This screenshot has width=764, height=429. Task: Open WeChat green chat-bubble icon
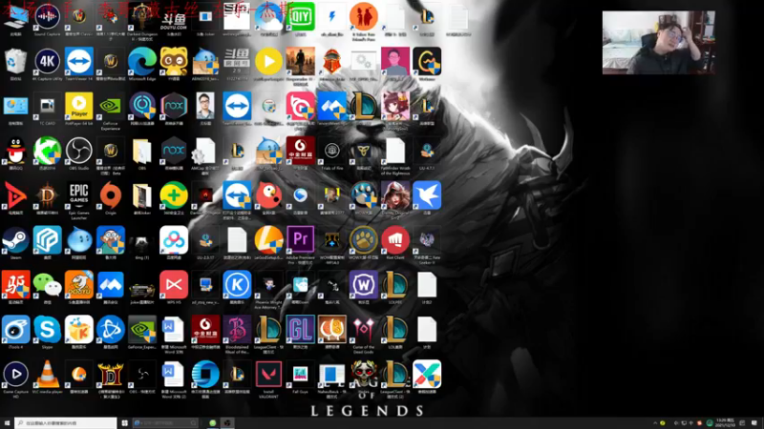pyautogui.click(x=47, y=286)
